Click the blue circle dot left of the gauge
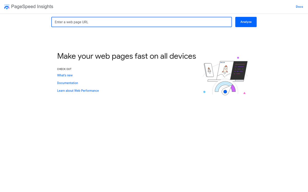This screenshot has width=308, height=192. pyautogui.click(x=204, y=92)
